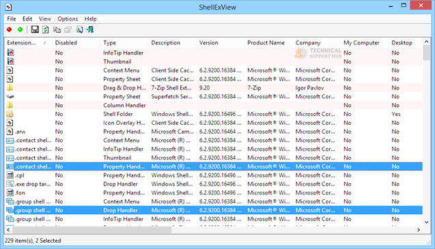Sort by the Company column header

point(317,43)
